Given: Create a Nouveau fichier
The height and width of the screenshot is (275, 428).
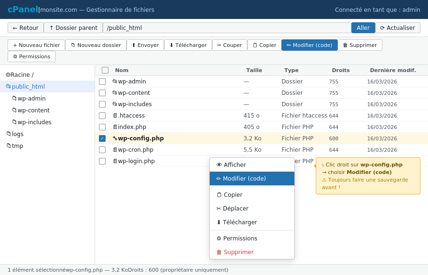Looking at the screenshot, I should [x=36, y=45].
